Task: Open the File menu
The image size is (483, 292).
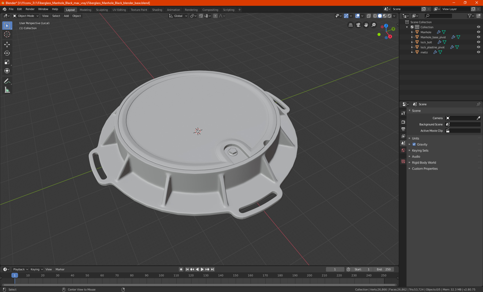Action: [x=11, y=9]
